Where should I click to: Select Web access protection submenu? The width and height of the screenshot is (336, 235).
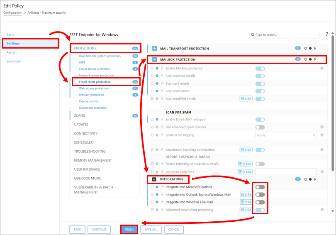coord(94,88)
